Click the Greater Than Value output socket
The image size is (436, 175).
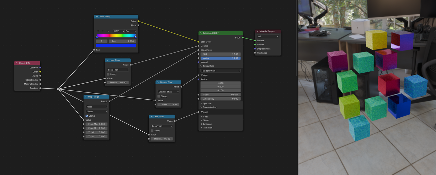tap(181, 87)
